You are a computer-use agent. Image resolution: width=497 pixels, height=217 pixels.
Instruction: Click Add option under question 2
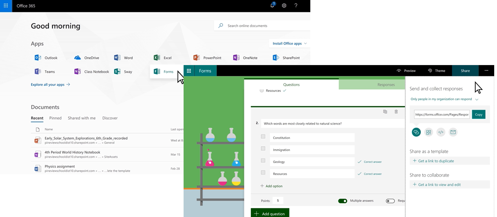(271, 186)
